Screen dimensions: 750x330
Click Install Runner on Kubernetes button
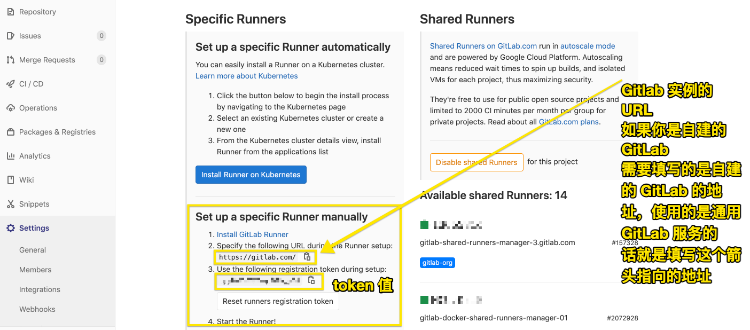tap(251, 175)
